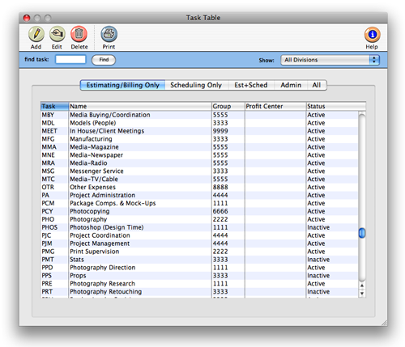This screenshot has width=405, height=347.
Task: Show the All tab
Action: coord(317,85)
